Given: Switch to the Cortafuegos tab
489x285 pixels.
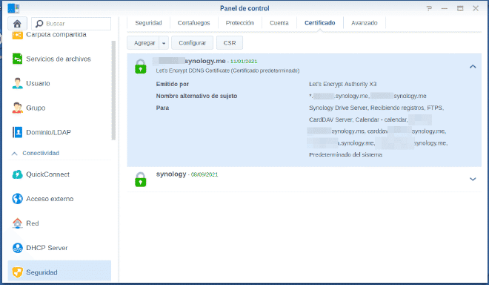Looking at the screenshot, I should [193, 23].
